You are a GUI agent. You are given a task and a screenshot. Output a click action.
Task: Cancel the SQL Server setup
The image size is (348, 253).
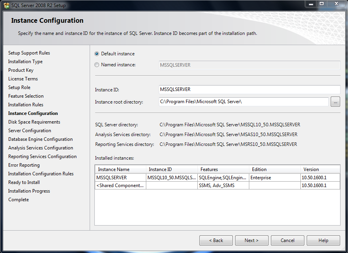(287, 240)
